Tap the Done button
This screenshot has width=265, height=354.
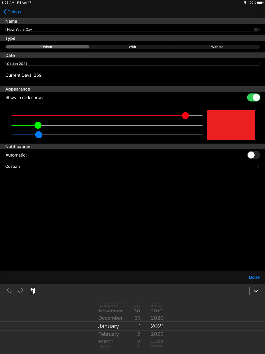pos(254,277)
